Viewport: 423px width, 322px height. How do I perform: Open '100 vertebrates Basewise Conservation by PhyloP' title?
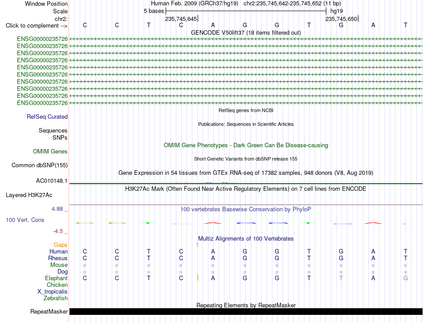click(x=246, y=209)
